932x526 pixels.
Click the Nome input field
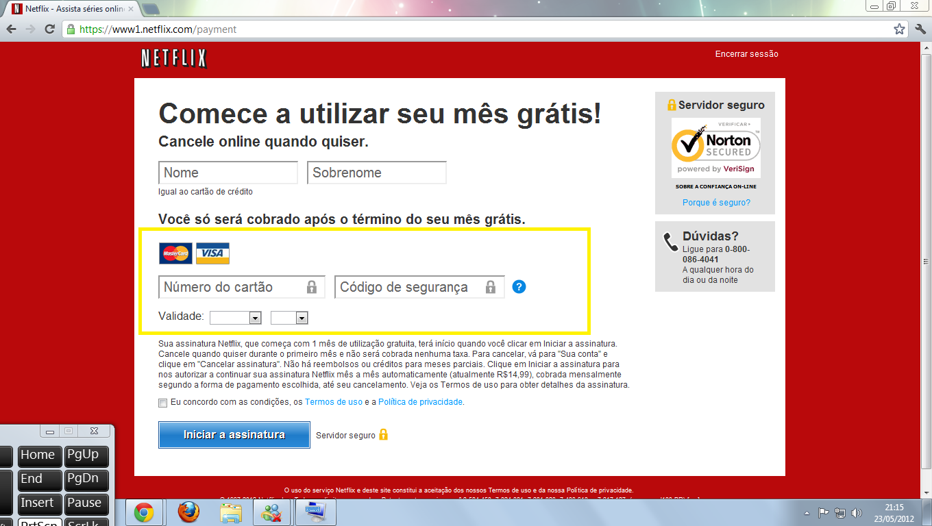(x=228, y=173)
